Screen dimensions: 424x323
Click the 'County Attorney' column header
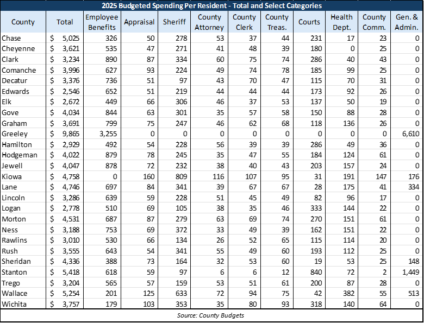[x=209, y=22]
